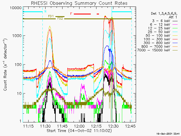Image resolution: width=181 pixels, height=136 pixels.
Task: Click the Count Rate y-axis title
Action: pyautogui.click(x=5, y=65)
